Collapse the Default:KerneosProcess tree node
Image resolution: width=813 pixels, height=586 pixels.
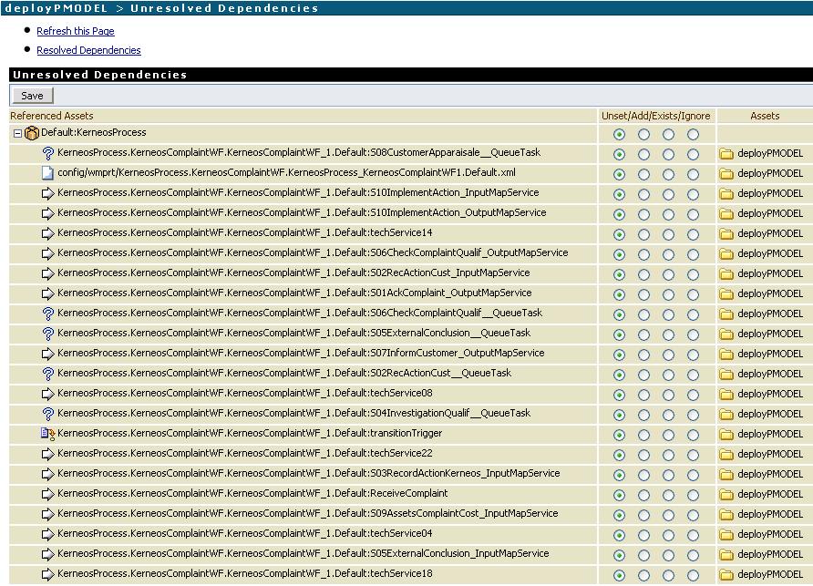17,133
